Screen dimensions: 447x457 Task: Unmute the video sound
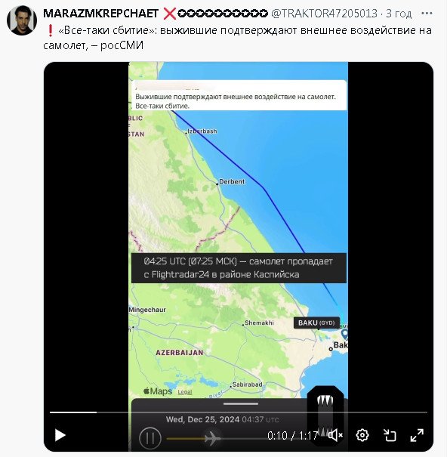point(335,435)
